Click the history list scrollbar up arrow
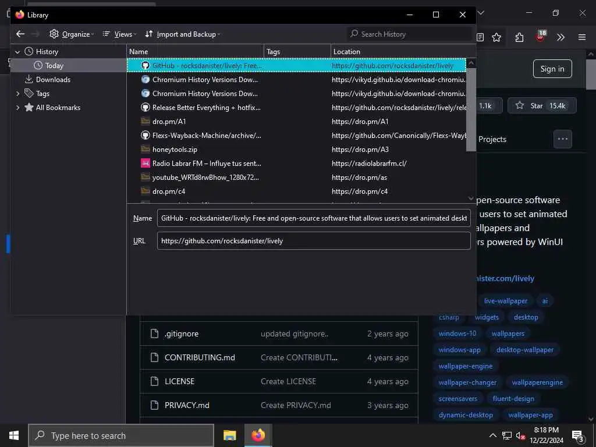 [471, 63]
